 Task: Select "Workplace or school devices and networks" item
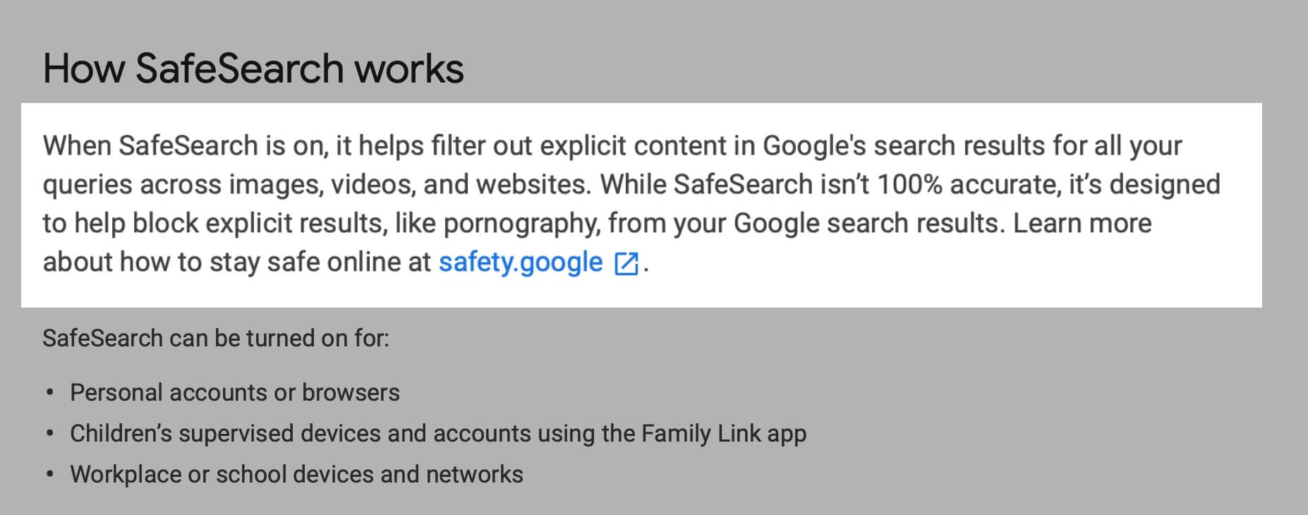tap(296, 474)
